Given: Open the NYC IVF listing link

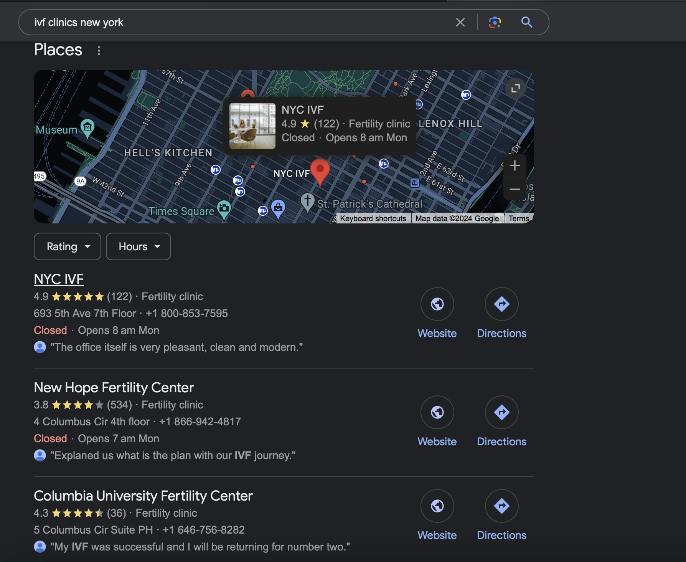Looking at the screenshot, I should 58,279.
